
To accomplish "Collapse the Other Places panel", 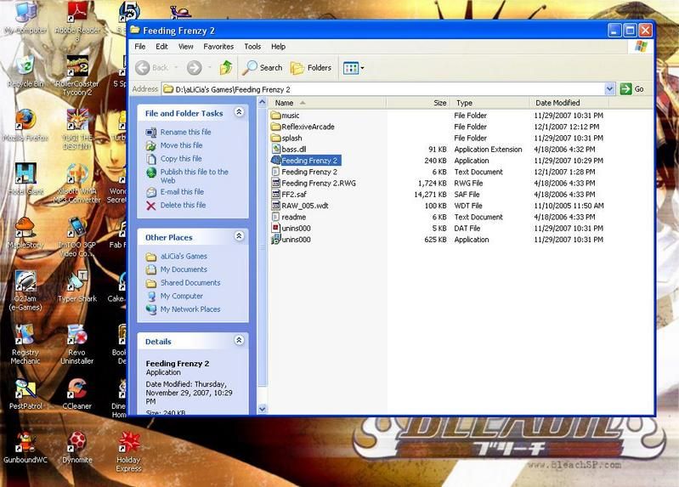I will pos(239,236).
